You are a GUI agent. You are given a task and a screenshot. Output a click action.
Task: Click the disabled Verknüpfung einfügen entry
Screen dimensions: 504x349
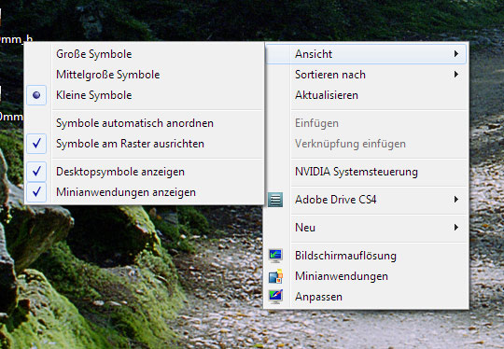pyautogui.click(x=366, y=144)
